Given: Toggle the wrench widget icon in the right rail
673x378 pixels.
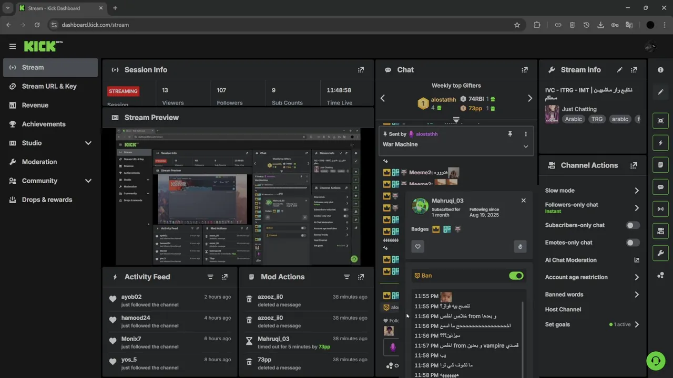Looking at the screenshot, I should click(661, 253).
